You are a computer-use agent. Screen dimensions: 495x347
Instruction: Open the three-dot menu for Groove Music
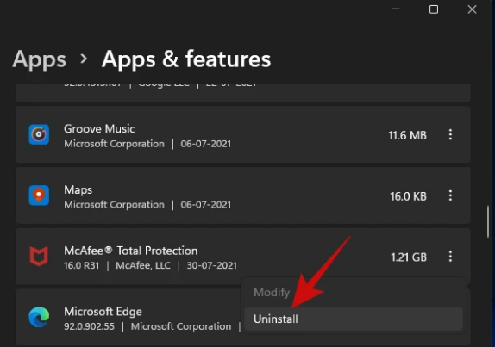pos(450,134)
